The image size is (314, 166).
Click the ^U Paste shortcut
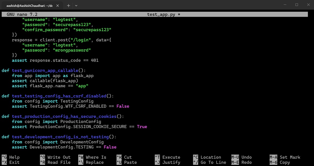(x=127, y=162)
